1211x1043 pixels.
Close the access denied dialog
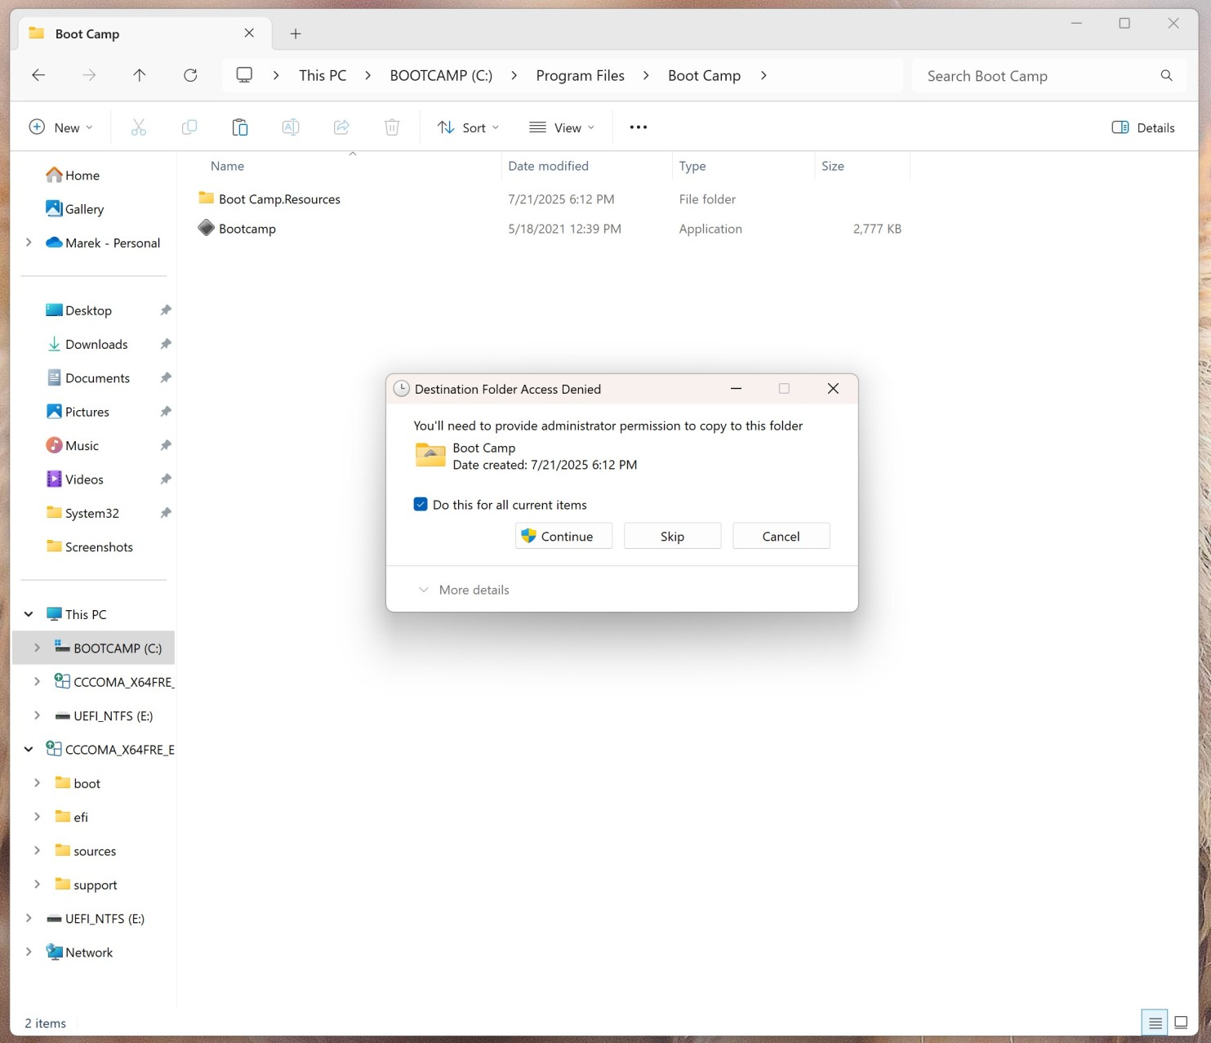(x=833, y=389)
